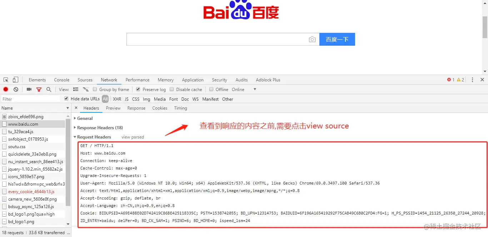Switch to the Memory tab
Image resolution: width=488 pixels, height=237 pixels.
tap(166, 80)
